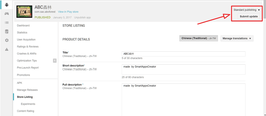Click the ABC森林 app icon thumbnail
This screenshot has height=116, width=266.
[24, 12]
